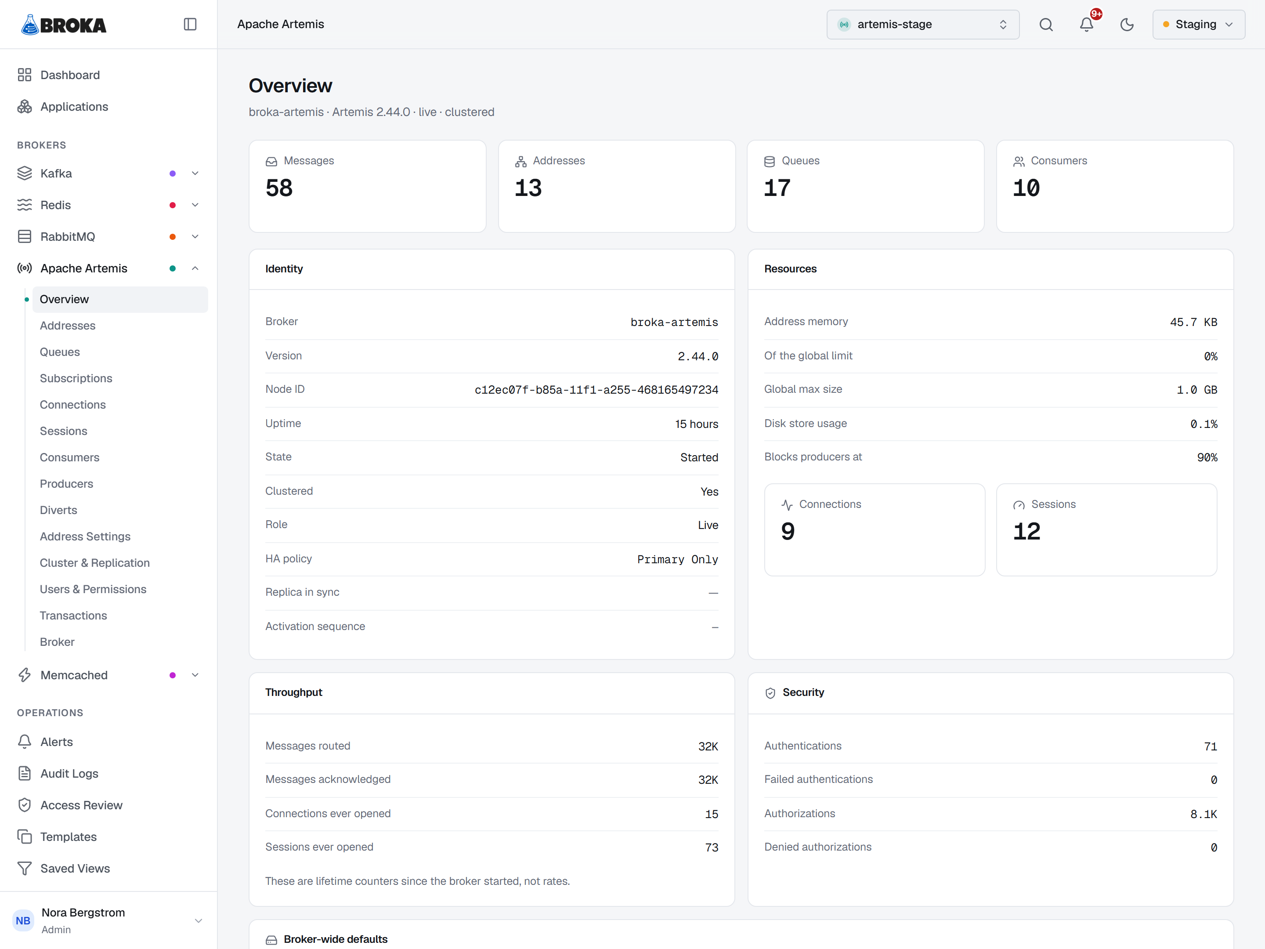Viewport: 1265px width, 949px height.
Task: Click Node ID value c12ec07f-b85a-11f1-a255-468165497234
Action: click(596, 390)
